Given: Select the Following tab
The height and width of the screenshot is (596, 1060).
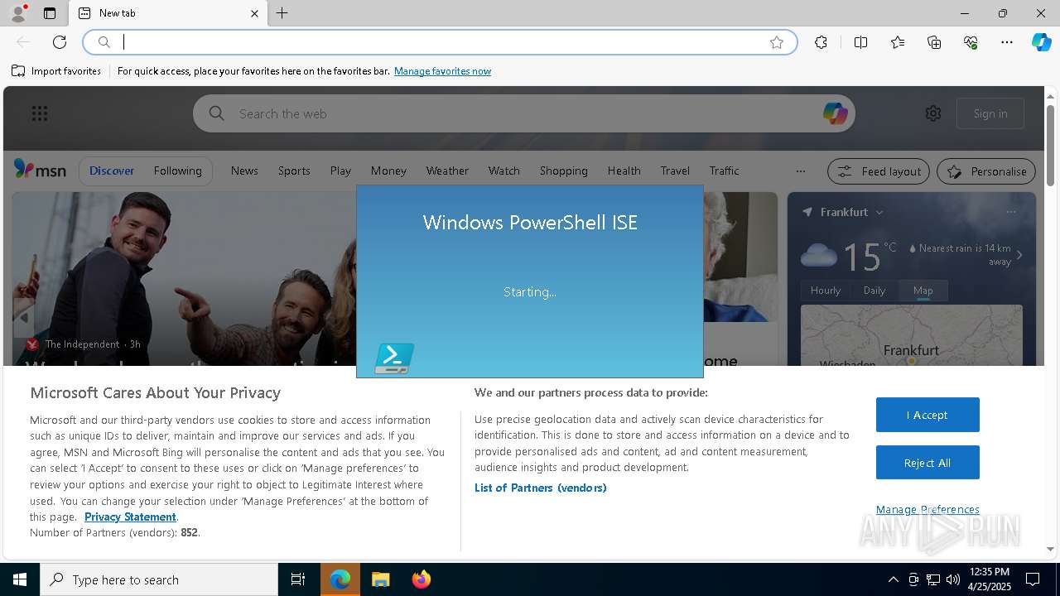Looking at the screenshot, I should (177, 171).
